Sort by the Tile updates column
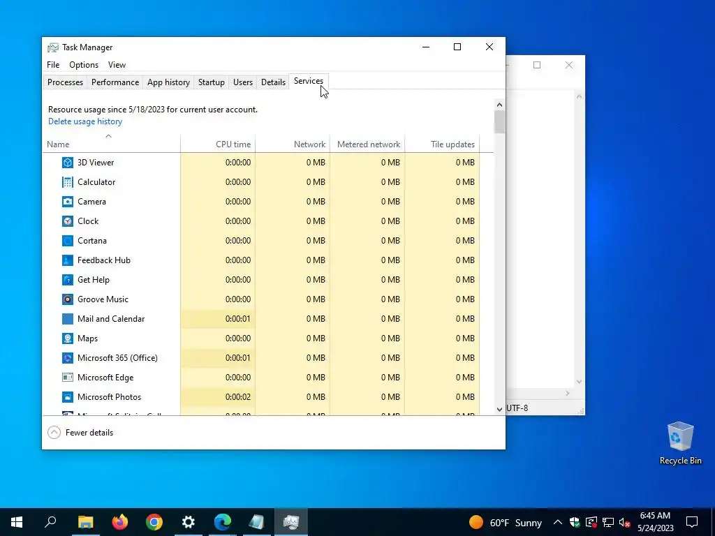The image size is (715, 536). (442, 144)
